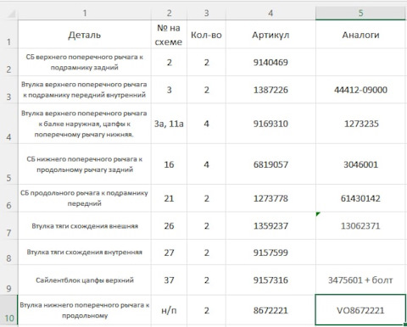407x327 pixels.
Task: Select scheme number cell 37
Action: 169,280
